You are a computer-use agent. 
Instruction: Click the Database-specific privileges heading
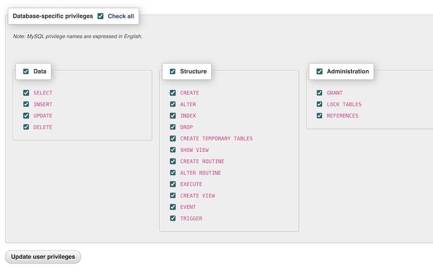tap(53, 16)
